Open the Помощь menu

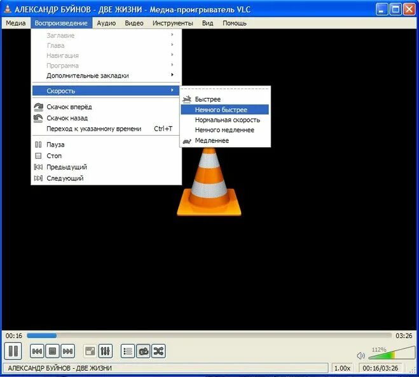235,24
